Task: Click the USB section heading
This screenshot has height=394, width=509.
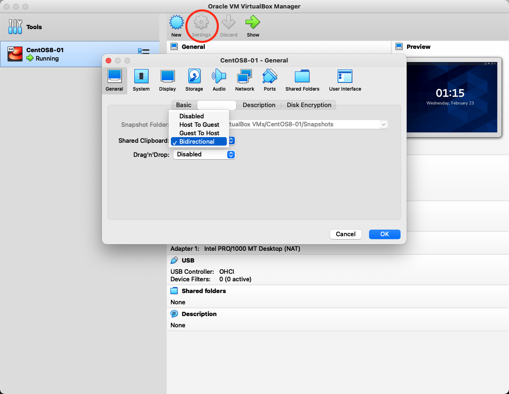Action: click(188, 260)
